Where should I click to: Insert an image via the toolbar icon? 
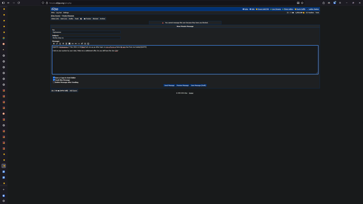click(69, 44)
